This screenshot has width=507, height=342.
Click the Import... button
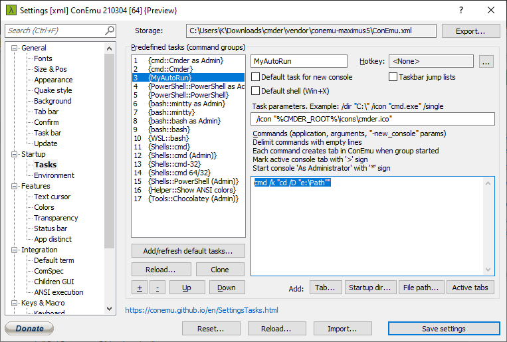342,329
